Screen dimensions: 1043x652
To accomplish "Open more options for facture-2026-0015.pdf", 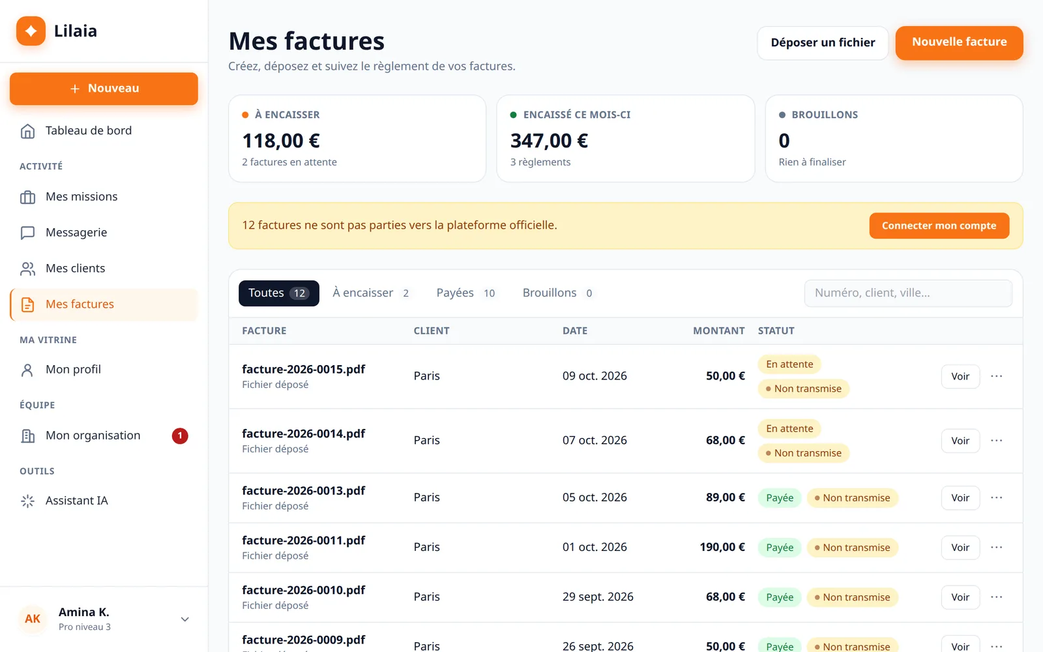I will tap(996, 376).
